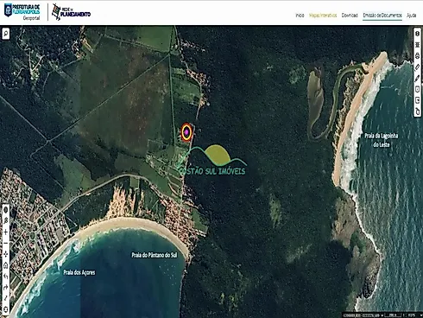Click the sixth icon in right toolbar

pos(417,89)
